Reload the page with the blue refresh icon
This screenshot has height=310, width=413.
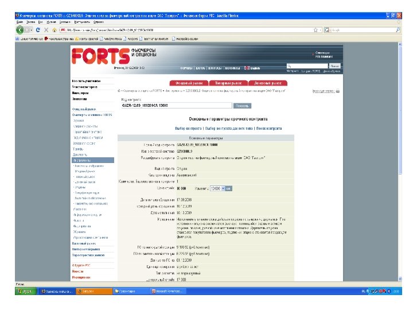tap(38, 30)
